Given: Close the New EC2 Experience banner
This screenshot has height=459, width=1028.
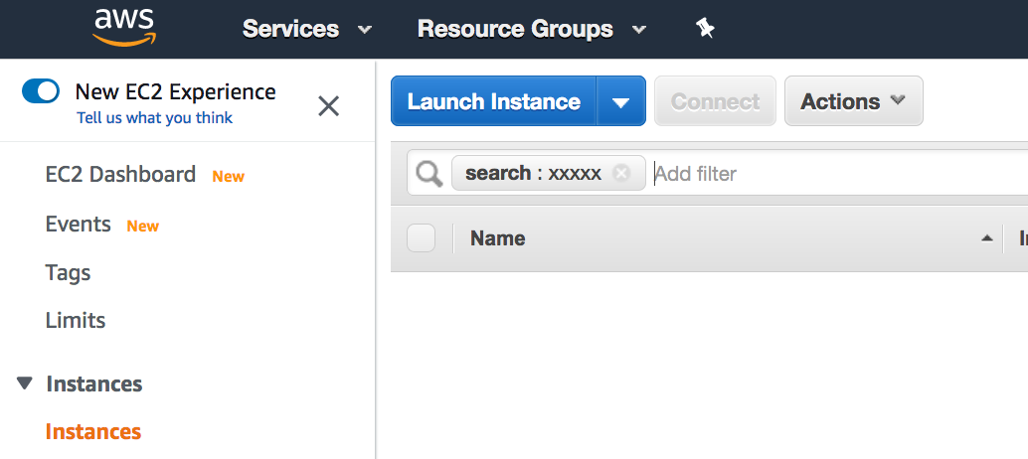Looking at the screenshot, I should (328, 105).
